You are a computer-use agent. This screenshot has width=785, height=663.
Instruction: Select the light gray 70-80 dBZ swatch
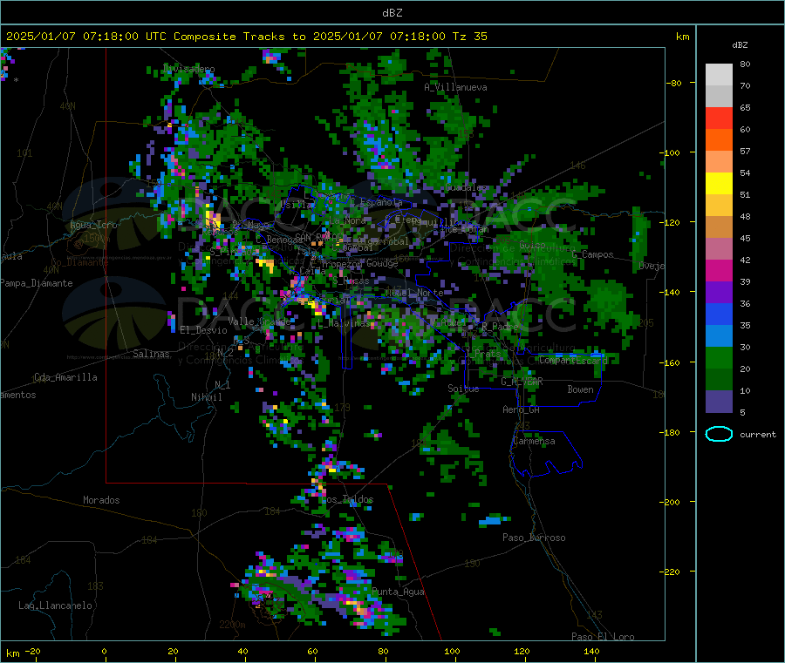point(719,75)
